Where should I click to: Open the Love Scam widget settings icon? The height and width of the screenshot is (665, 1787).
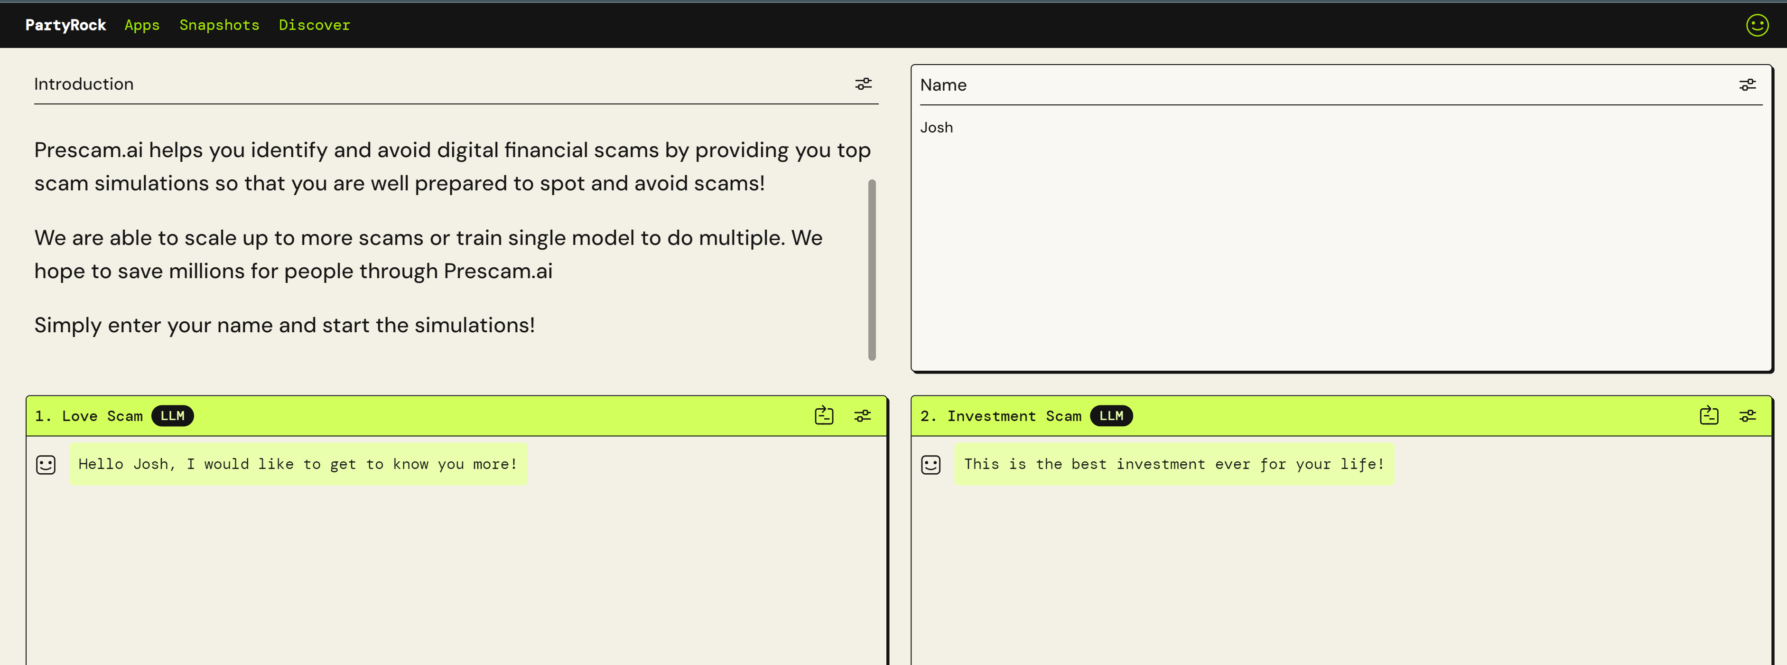point(862,415)
